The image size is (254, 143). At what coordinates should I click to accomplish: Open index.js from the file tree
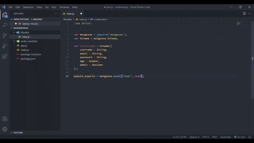click(25, 50)
